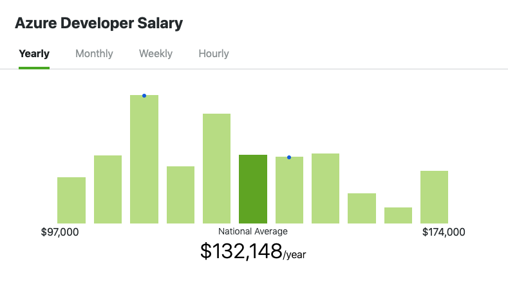Click the rightmost bar above $174,000
508x289 pixels.
point(434,197)
